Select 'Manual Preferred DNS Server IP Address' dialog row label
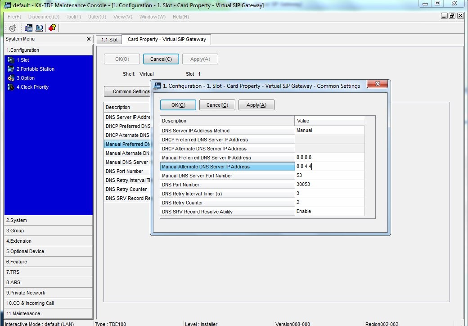The height and width of the screenshot is (326, 468). [x=227, y=157]
